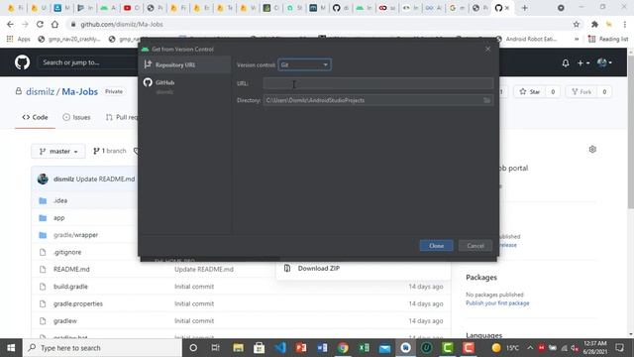The height and width of the screenshot is (357, 634).
Task: Open Word from the taskbar
Action: point(322,348)
